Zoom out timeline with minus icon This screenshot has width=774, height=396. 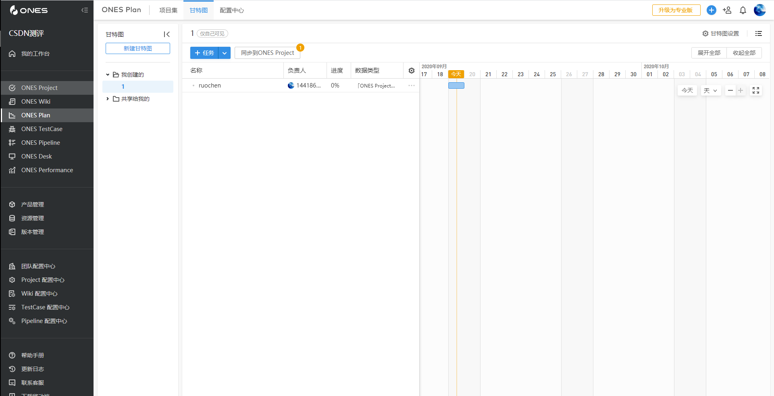point(730,90)
